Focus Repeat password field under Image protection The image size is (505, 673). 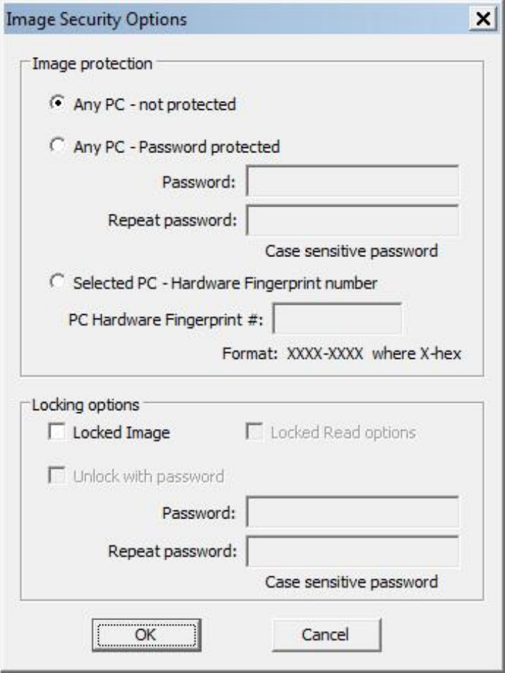point(353,220)
